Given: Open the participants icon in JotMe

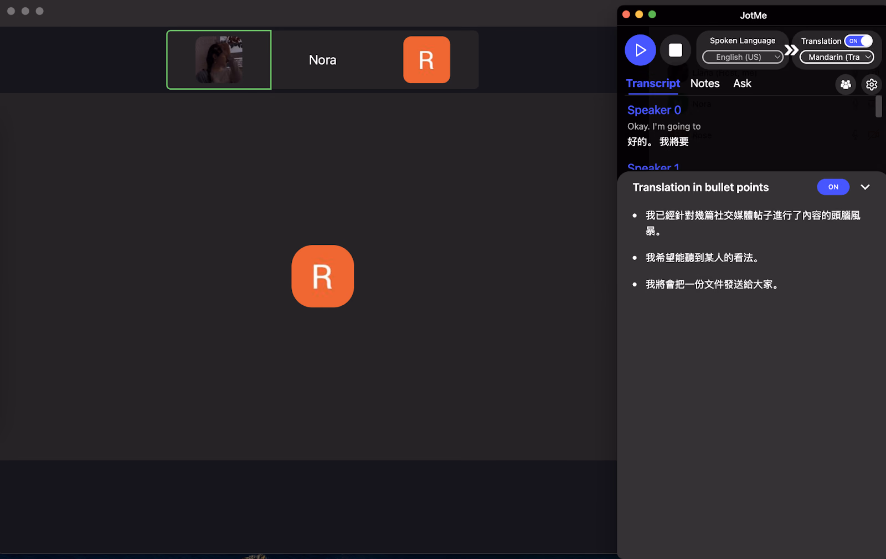Looking at the screenshot, I should coord(846,84).
